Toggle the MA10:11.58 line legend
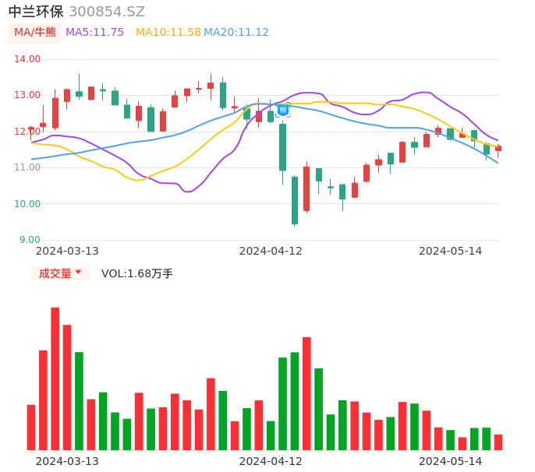The image size is (535, 472). [x=168, y=33]
